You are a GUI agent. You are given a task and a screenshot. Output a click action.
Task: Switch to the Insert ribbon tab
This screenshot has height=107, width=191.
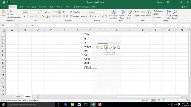pos(21,7)
